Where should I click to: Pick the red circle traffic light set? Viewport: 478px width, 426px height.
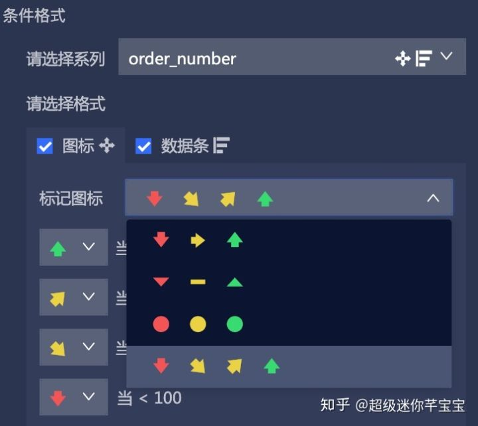pyautogui.click(x=289, y=324)
